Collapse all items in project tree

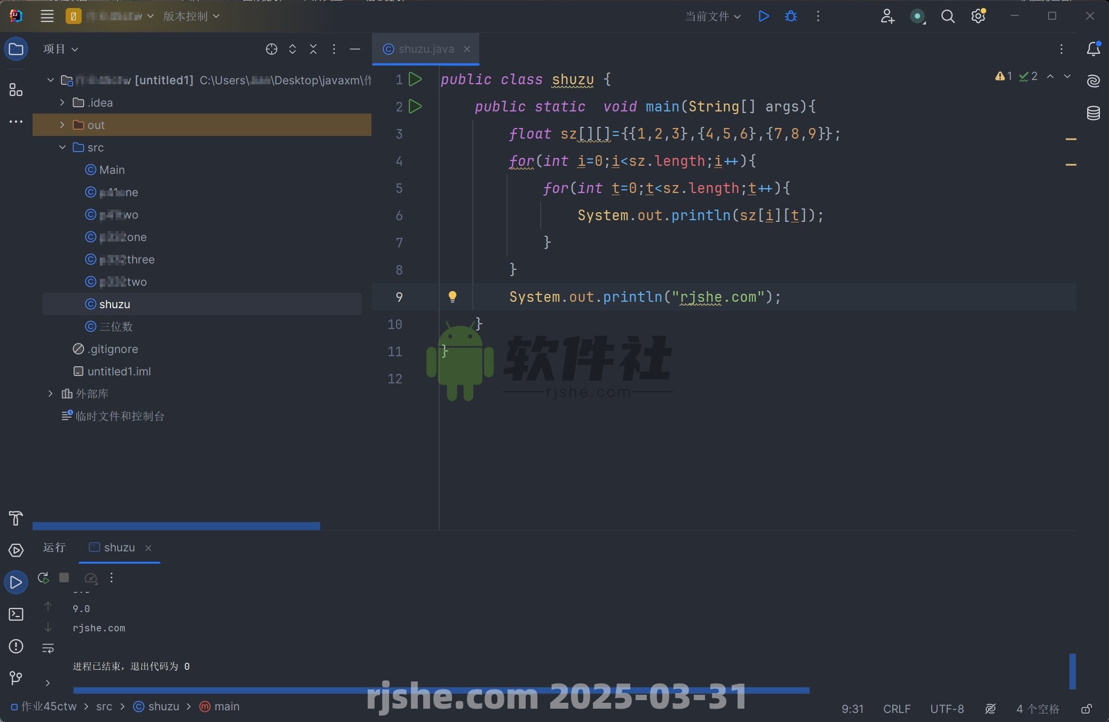[x=313, y=49]
